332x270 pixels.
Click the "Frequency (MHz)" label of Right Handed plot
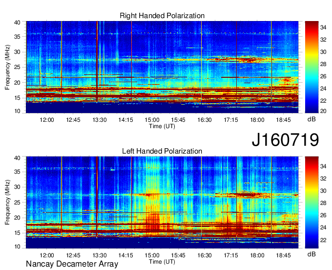pyautogui.click(x=7, y=67)
